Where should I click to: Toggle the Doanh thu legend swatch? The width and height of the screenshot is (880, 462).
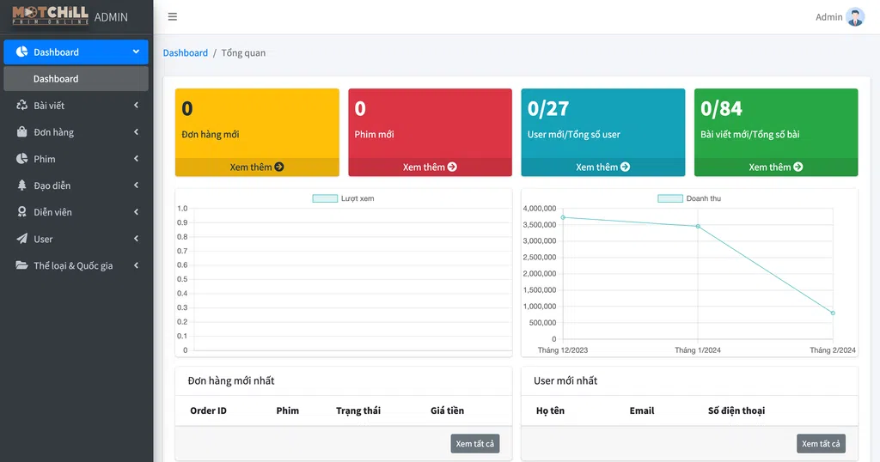(670, 198)
